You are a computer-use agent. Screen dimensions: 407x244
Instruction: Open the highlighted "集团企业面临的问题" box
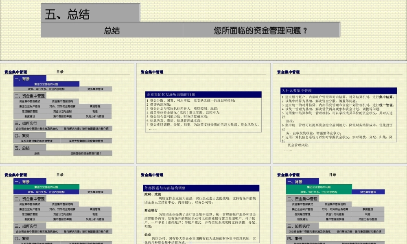46,84
